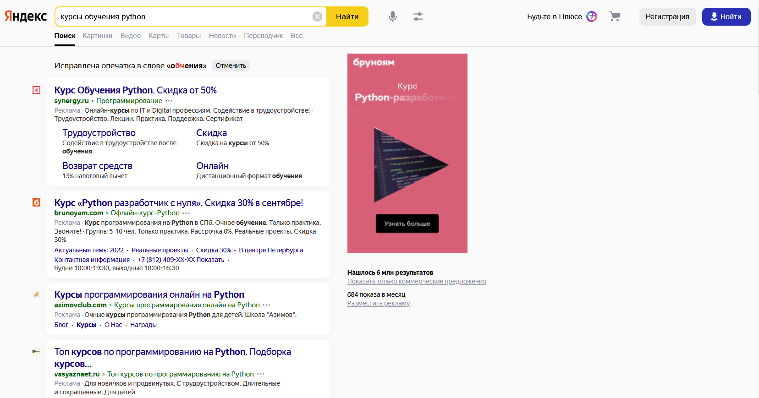Image resolution: width=759 pixels, height=398 pixels.
Task: Click 'Реальные проекты' link
Action: coord(159,250)
